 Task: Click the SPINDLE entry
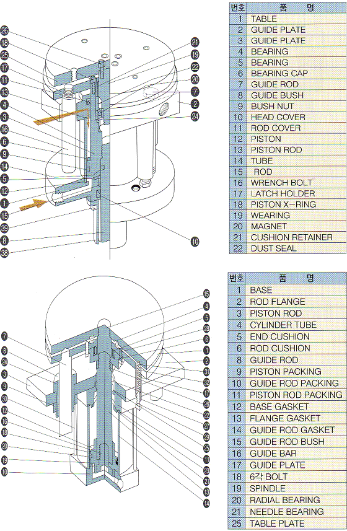(x=288, y=488)
